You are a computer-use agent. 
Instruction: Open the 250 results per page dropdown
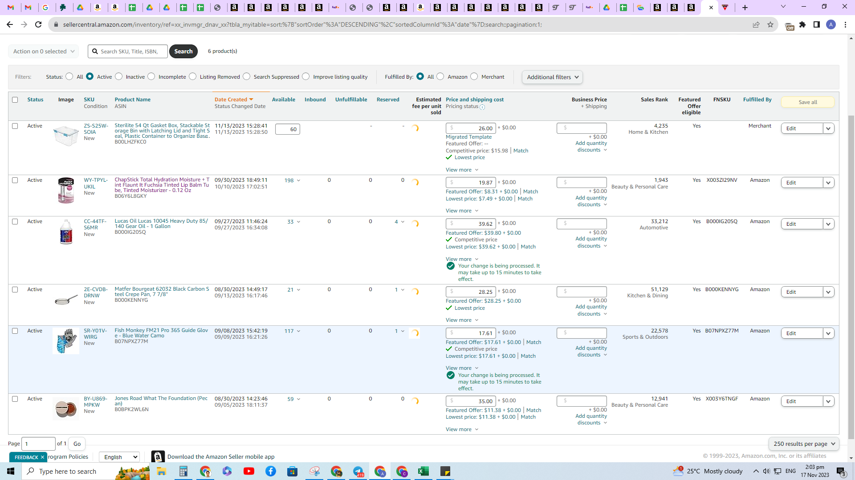pyautogui.click(x=804, y=444)
